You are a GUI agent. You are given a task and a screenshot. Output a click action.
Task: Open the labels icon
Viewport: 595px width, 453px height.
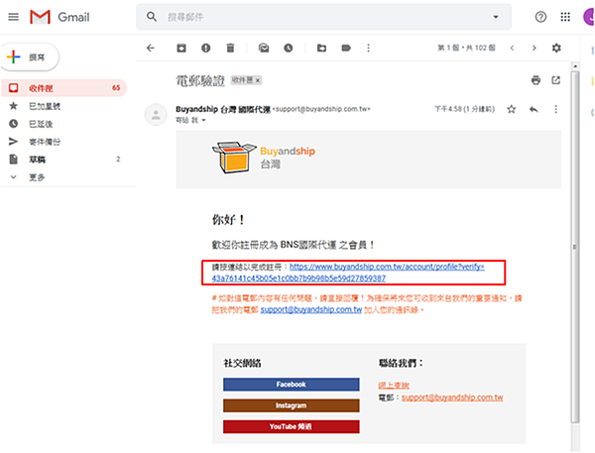pyautogui.click(x=346, y=48)
